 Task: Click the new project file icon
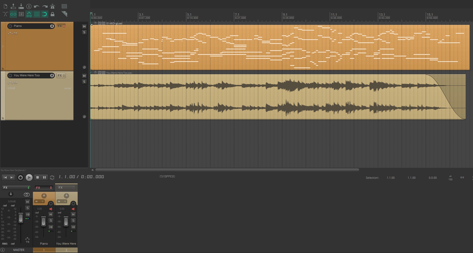tap(5, 6)
